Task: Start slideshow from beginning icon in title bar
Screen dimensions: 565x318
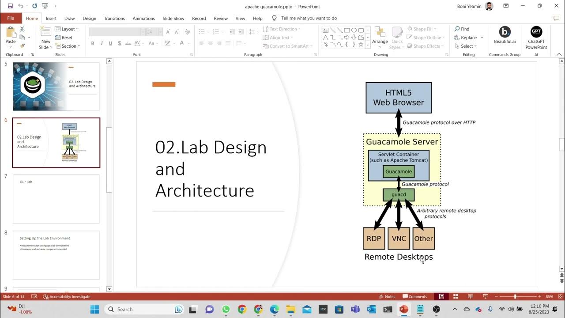Action: (45, 6)
